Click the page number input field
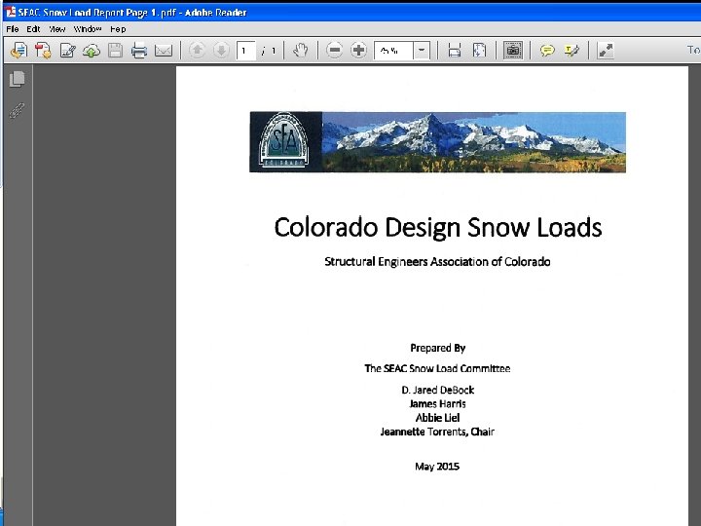Screen dimensions: 701x526 tap(246, 51)
